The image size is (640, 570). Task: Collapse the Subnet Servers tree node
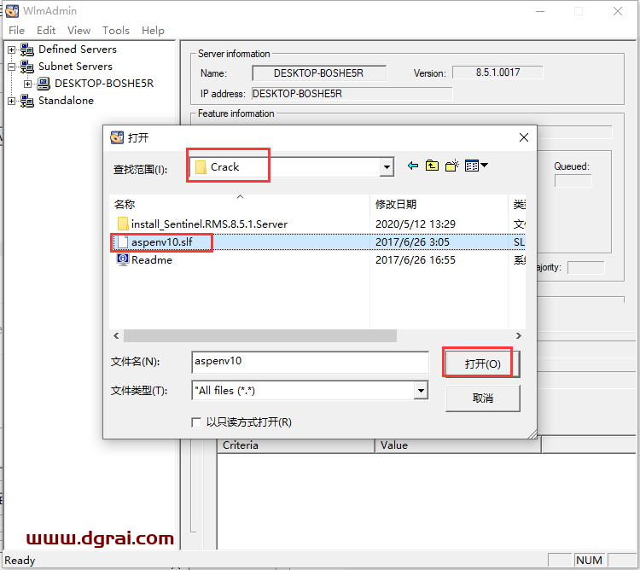(12, 67)
